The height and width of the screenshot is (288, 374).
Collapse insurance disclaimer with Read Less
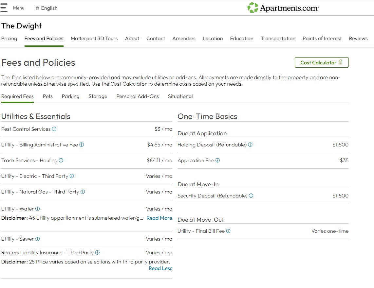[160, 268]
